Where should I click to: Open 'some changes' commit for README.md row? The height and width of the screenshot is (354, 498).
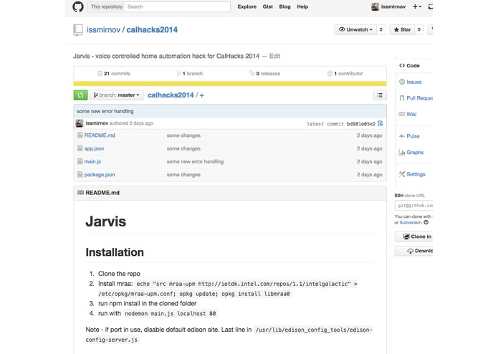pos(183,135)
